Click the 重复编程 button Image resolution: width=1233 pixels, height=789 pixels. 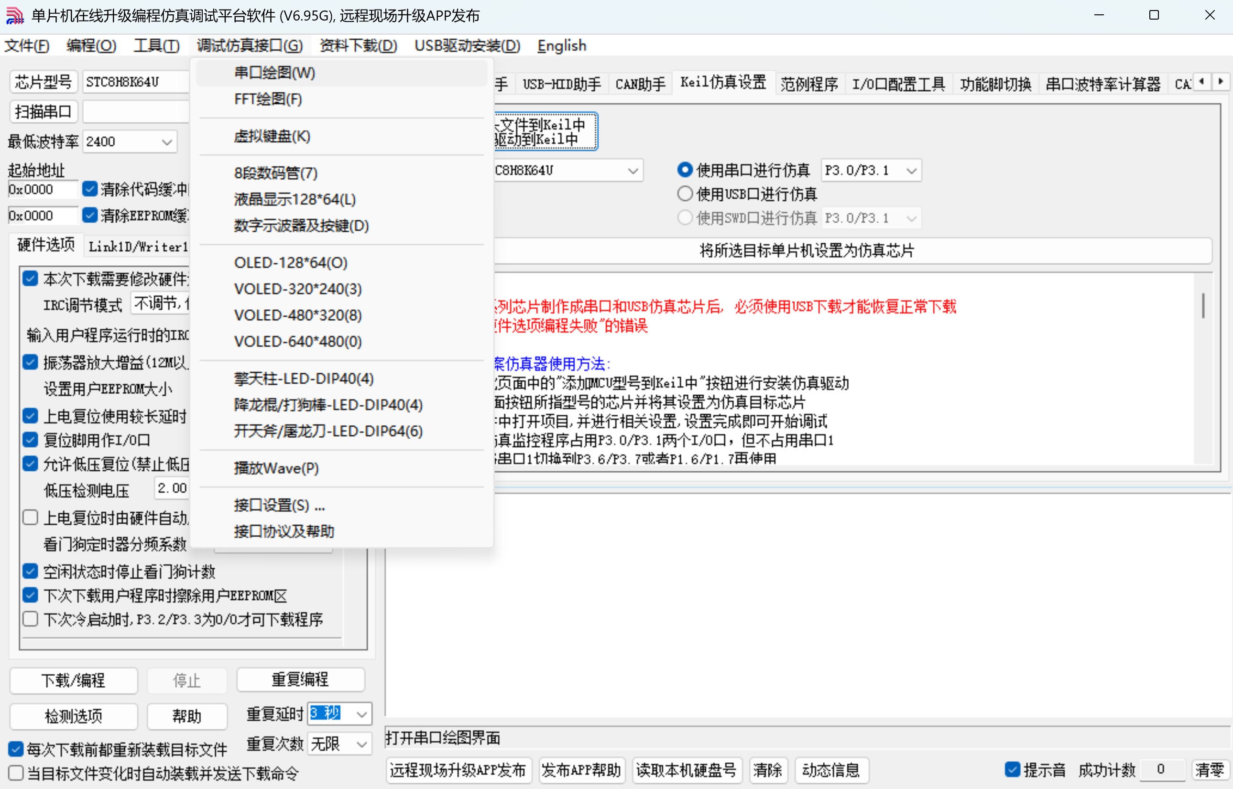[x=300, y=680]
